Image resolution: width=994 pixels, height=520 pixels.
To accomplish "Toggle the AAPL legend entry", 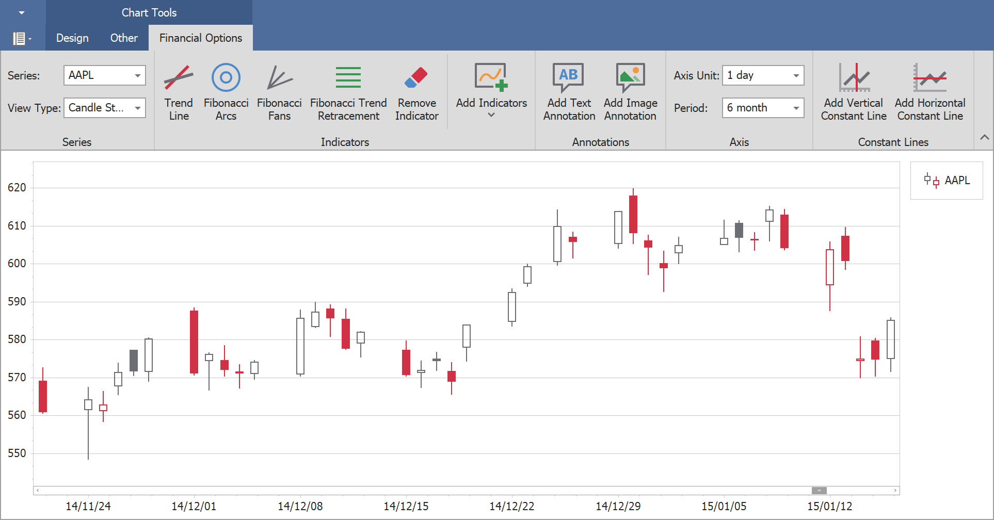I will click(947, 181).
